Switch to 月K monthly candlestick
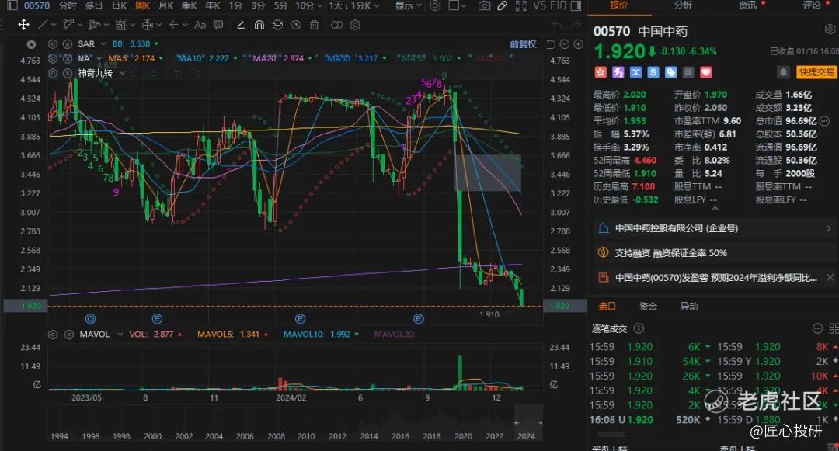This screenshot has height=451, width=839. [x=166, y=6]
